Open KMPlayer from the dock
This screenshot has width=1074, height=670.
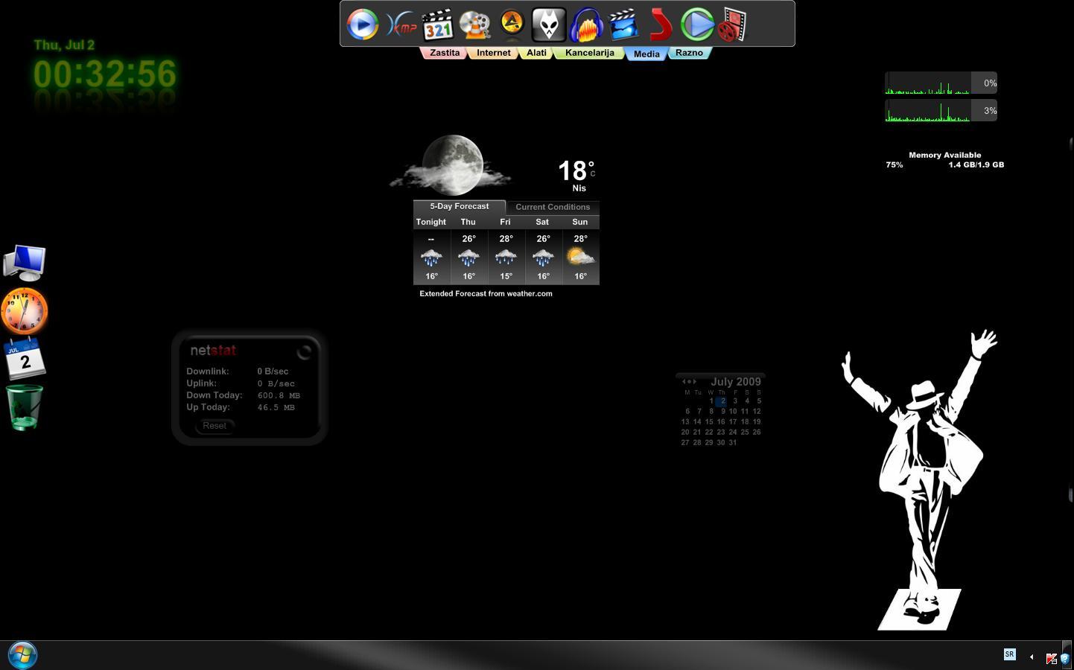[x=401, y=26]
